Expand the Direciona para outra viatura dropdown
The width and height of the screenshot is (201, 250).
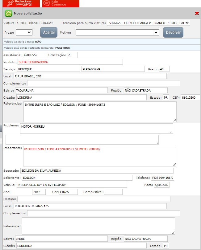[148, 23]
